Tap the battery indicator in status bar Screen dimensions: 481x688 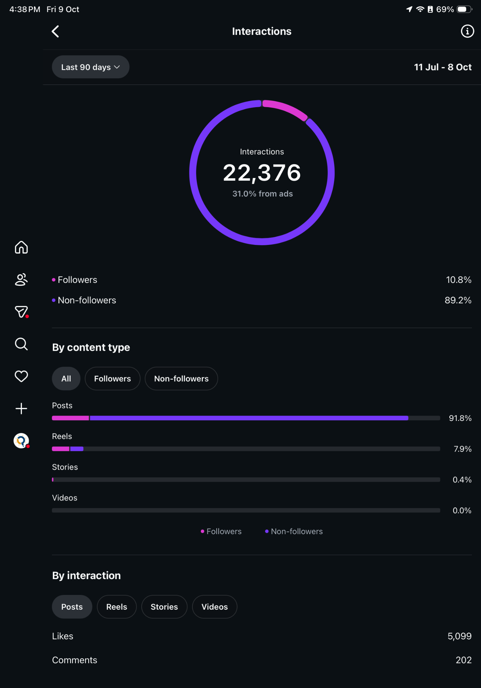[x=465, y=9]
